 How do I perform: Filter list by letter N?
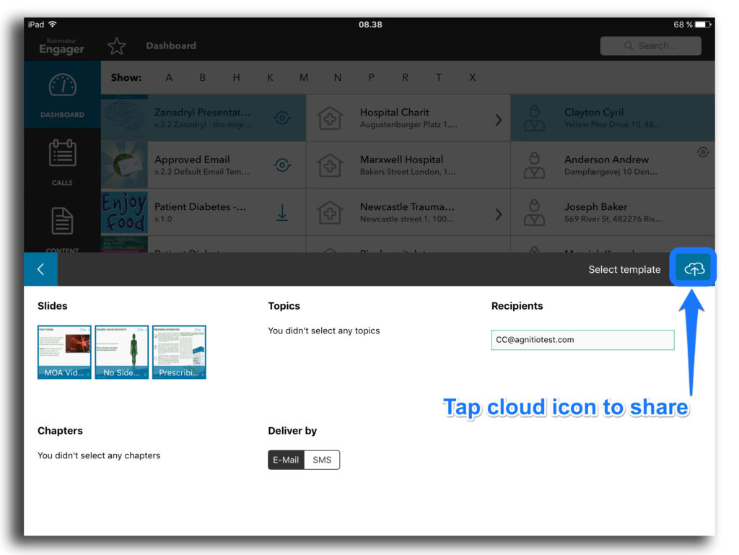(338, 77)
